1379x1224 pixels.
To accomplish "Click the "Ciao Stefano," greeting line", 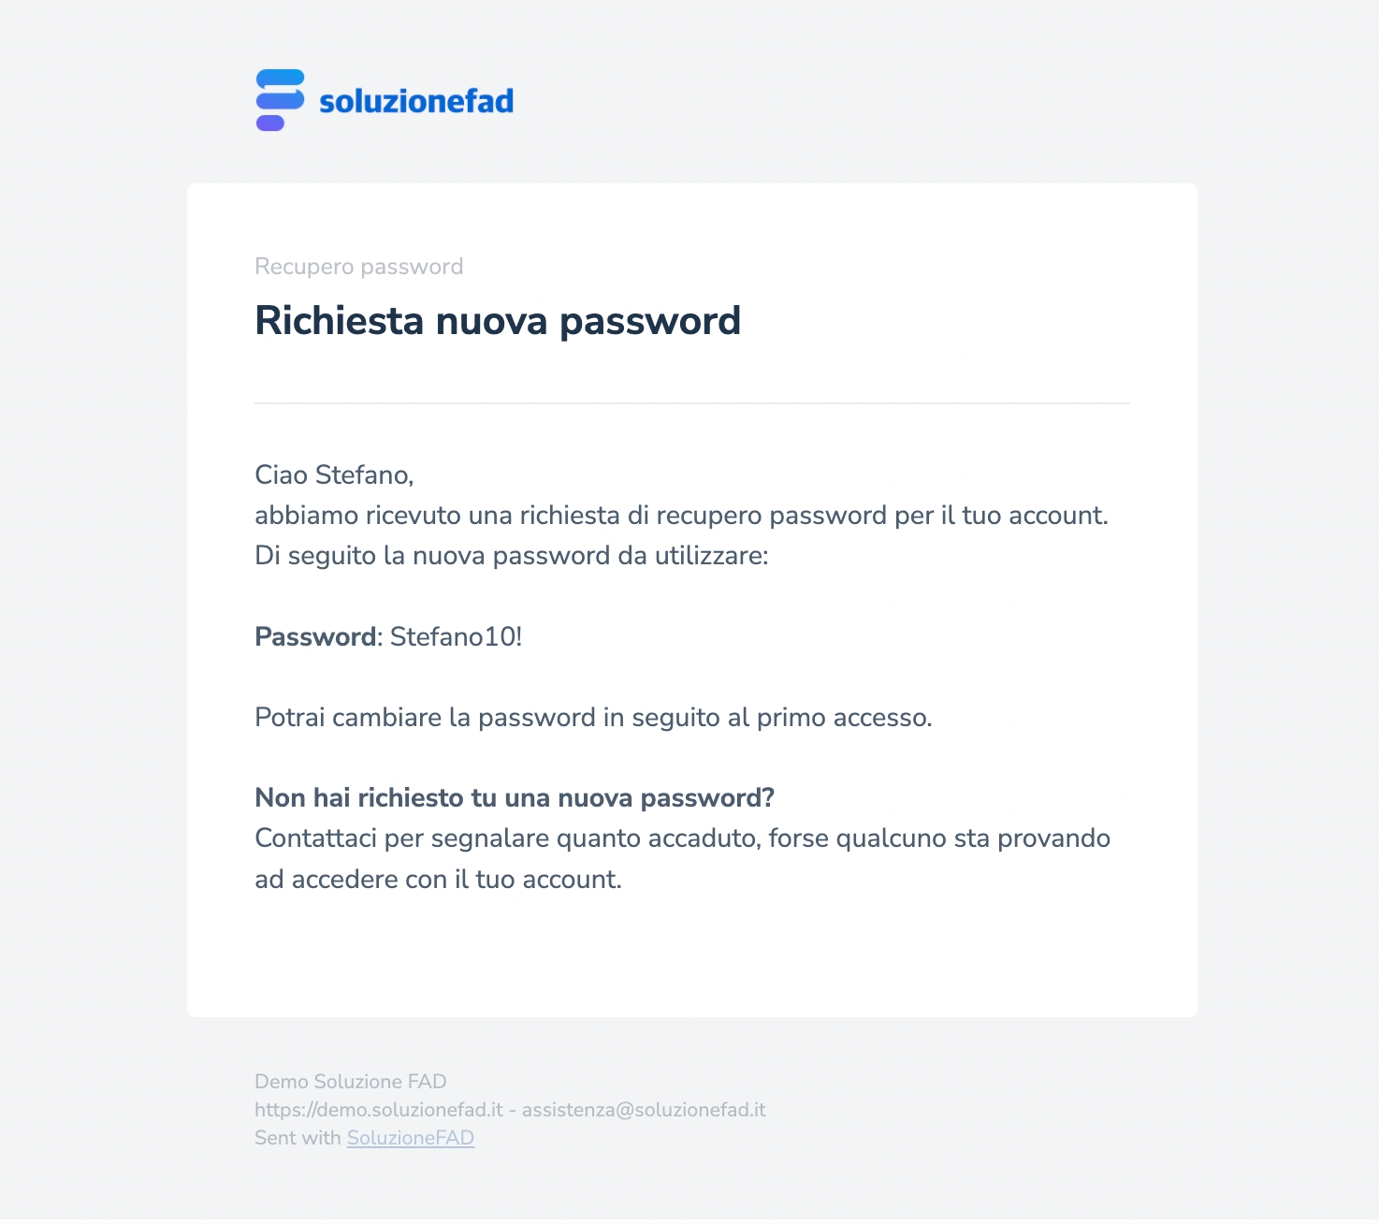I will (334, 474).
